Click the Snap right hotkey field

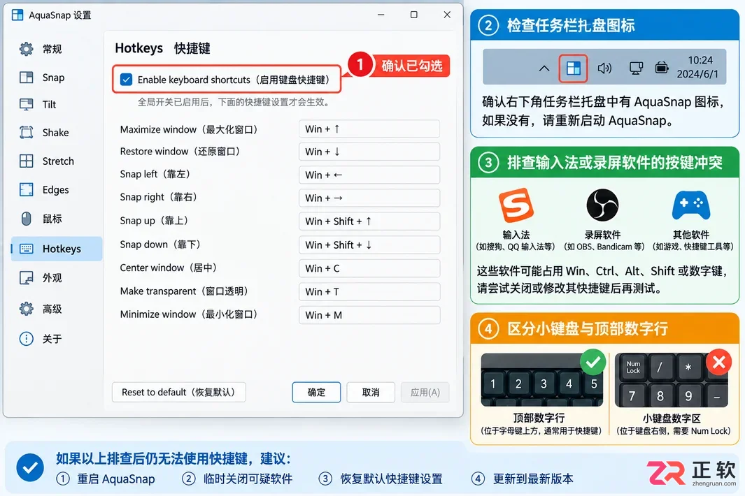pos(369,198)
